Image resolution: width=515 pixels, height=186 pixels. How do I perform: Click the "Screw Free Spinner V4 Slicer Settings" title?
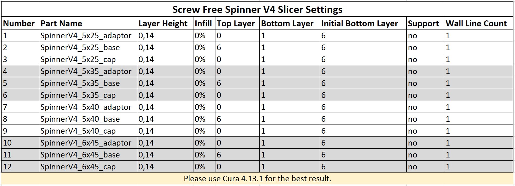click(257, 9)
